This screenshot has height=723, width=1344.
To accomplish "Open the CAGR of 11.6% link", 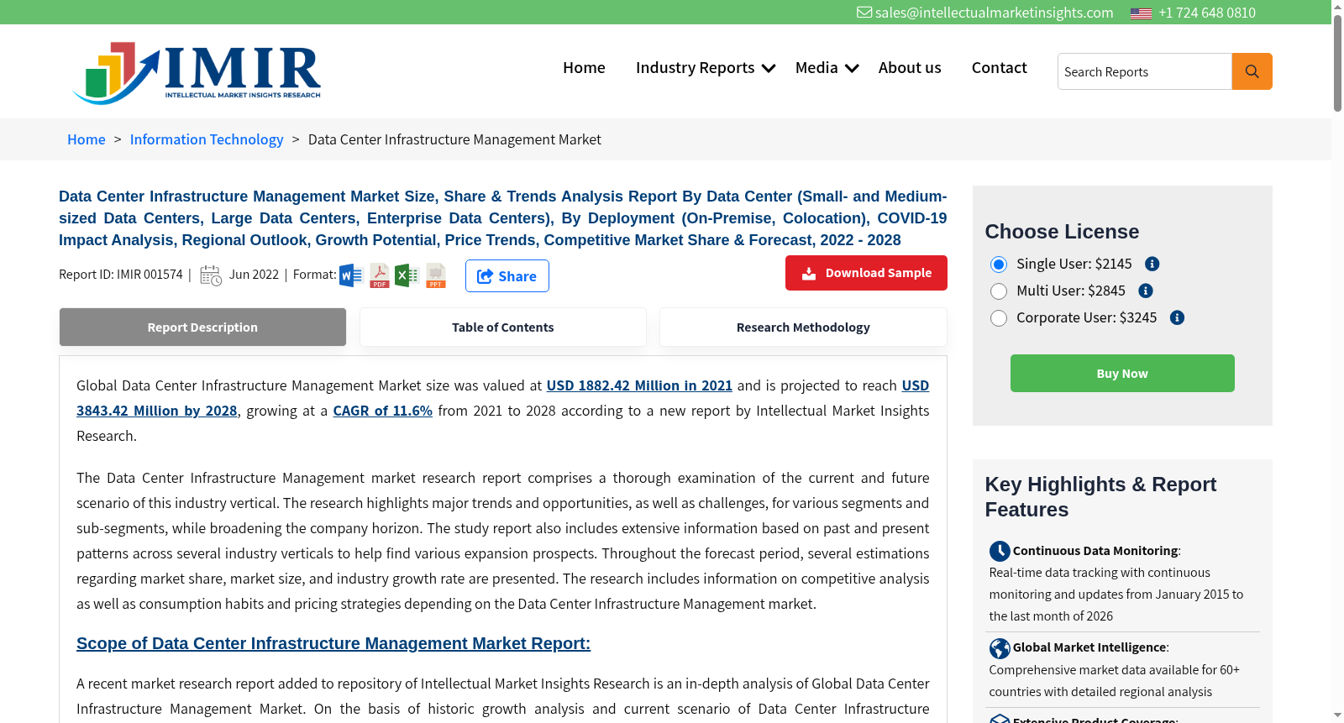I will tap(383, 411).
